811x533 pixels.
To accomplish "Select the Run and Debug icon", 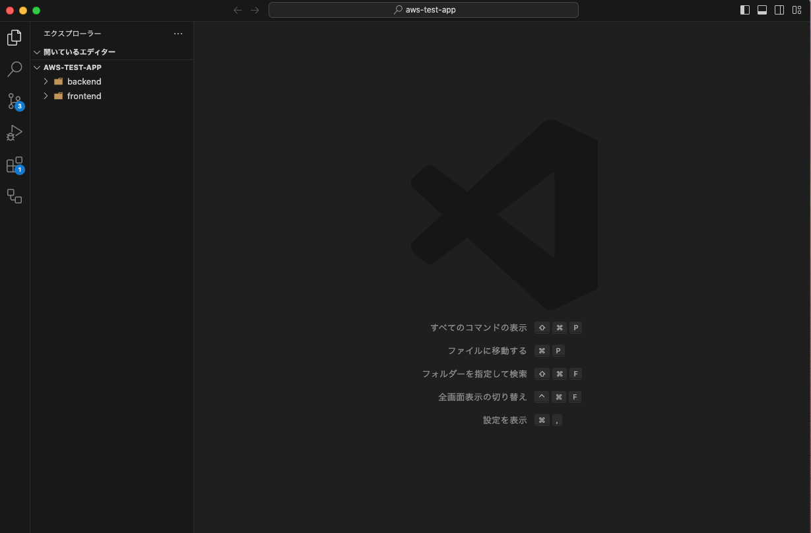I will click(15, 133).
